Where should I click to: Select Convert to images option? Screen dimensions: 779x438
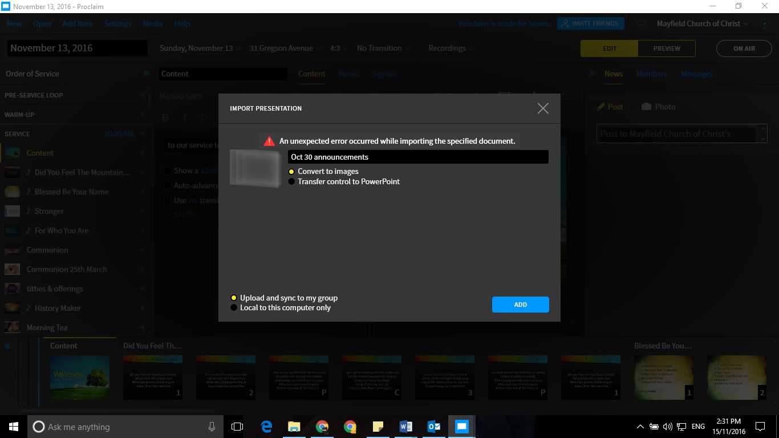[323, 172]
